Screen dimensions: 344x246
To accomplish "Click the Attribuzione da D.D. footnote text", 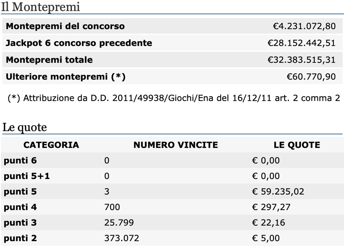I will click(x=174, y=98).
